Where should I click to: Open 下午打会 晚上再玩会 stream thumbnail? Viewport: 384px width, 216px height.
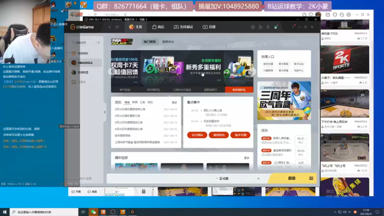click(x=345, y=104)
